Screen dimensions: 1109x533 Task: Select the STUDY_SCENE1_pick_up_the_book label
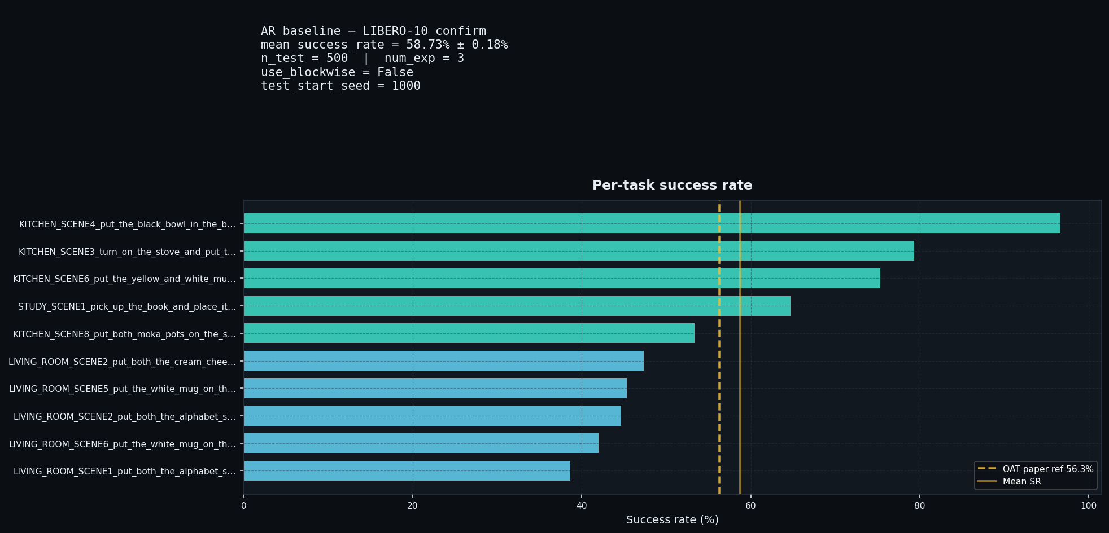point(127,307)
